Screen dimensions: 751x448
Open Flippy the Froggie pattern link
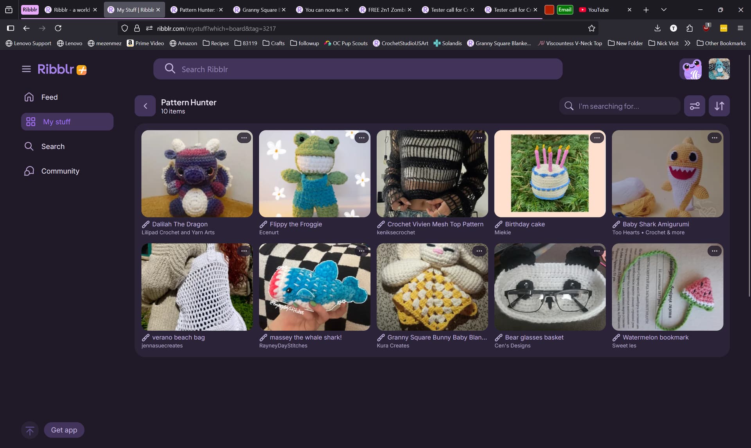click(x=296, y=224)
